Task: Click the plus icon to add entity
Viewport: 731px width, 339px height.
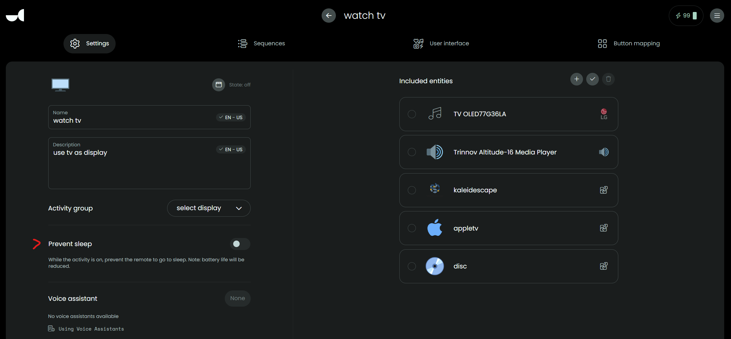Action: click(x=577, y=79)
